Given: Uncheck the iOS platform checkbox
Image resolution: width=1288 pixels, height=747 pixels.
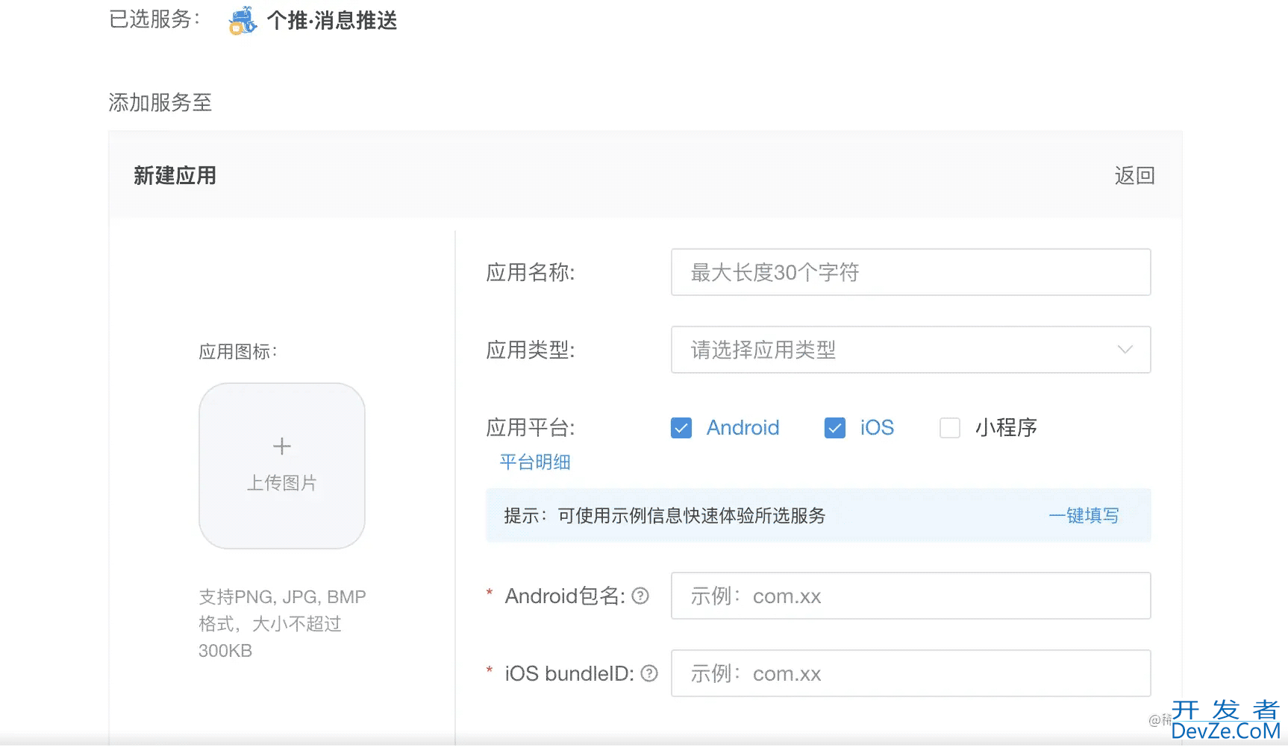Looking at the screenshot, I should coord(835,428).
